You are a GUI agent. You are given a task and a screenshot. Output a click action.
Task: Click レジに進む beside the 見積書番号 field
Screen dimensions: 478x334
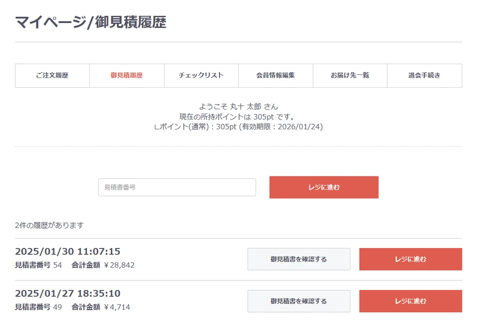(324, 188)
